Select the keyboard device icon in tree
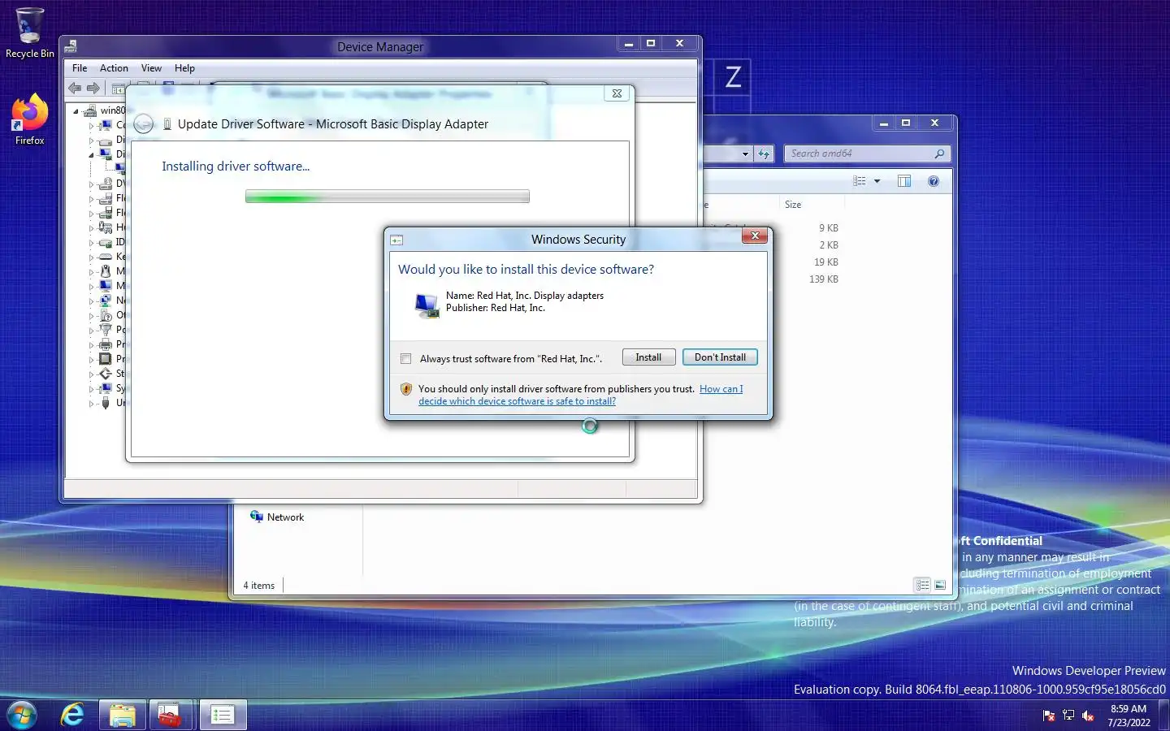1170x731 pixels. point(106,257)
